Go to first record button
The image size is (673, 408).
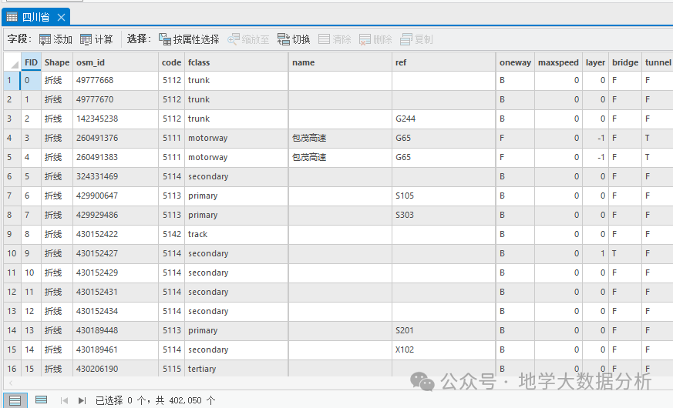[64, 401]
